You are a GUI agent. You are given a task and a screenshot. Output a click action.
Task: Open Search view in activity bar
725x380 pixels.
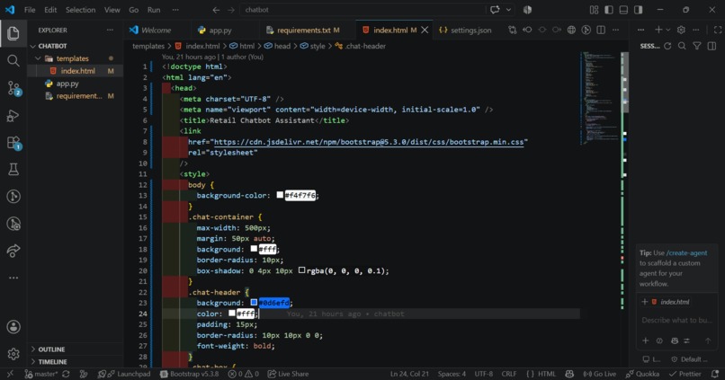(x=13, y=60)
